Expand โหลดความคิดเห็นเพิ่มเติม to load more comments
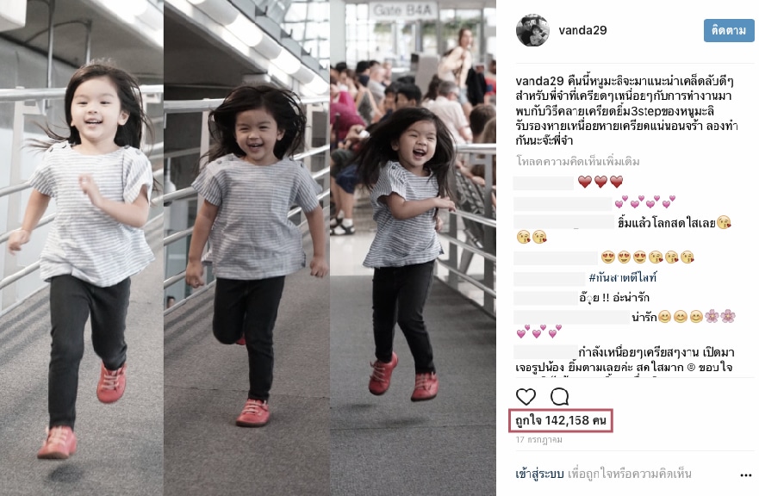The width and height of the screenshot is (759, 496). (x=578, y=161)
